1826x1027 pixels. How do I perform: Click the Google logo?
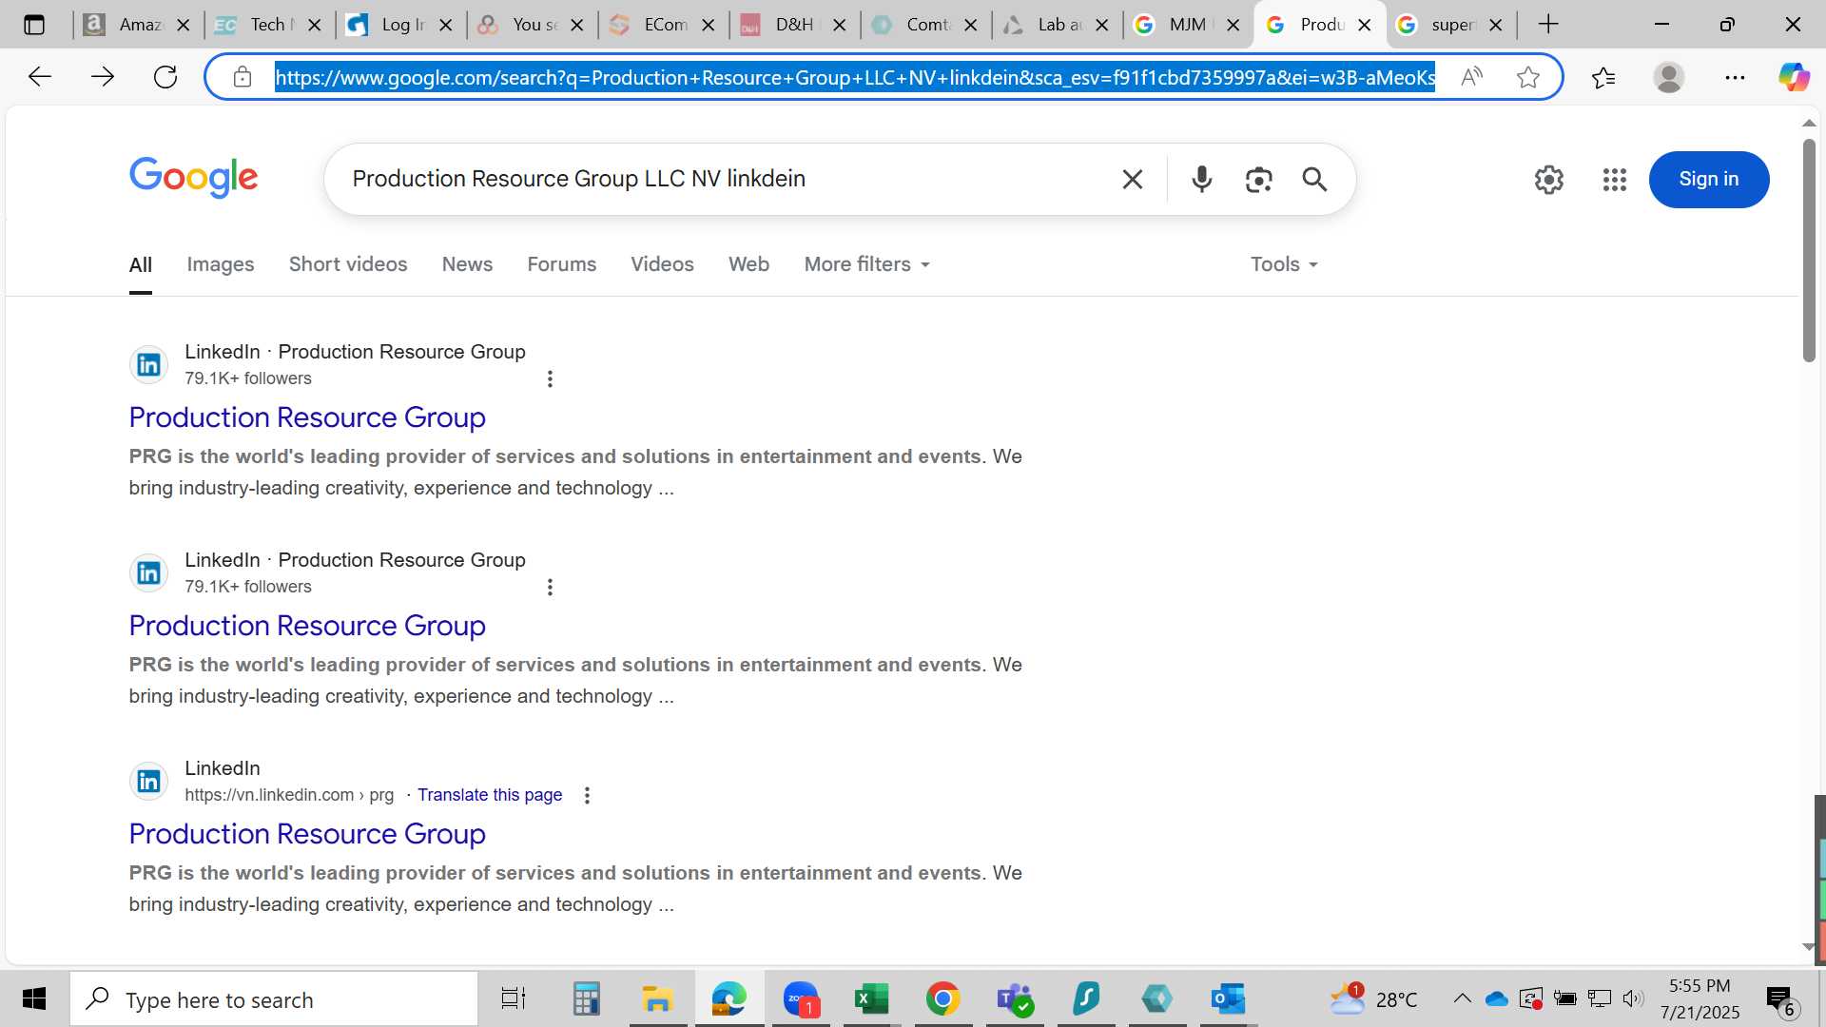194,178
